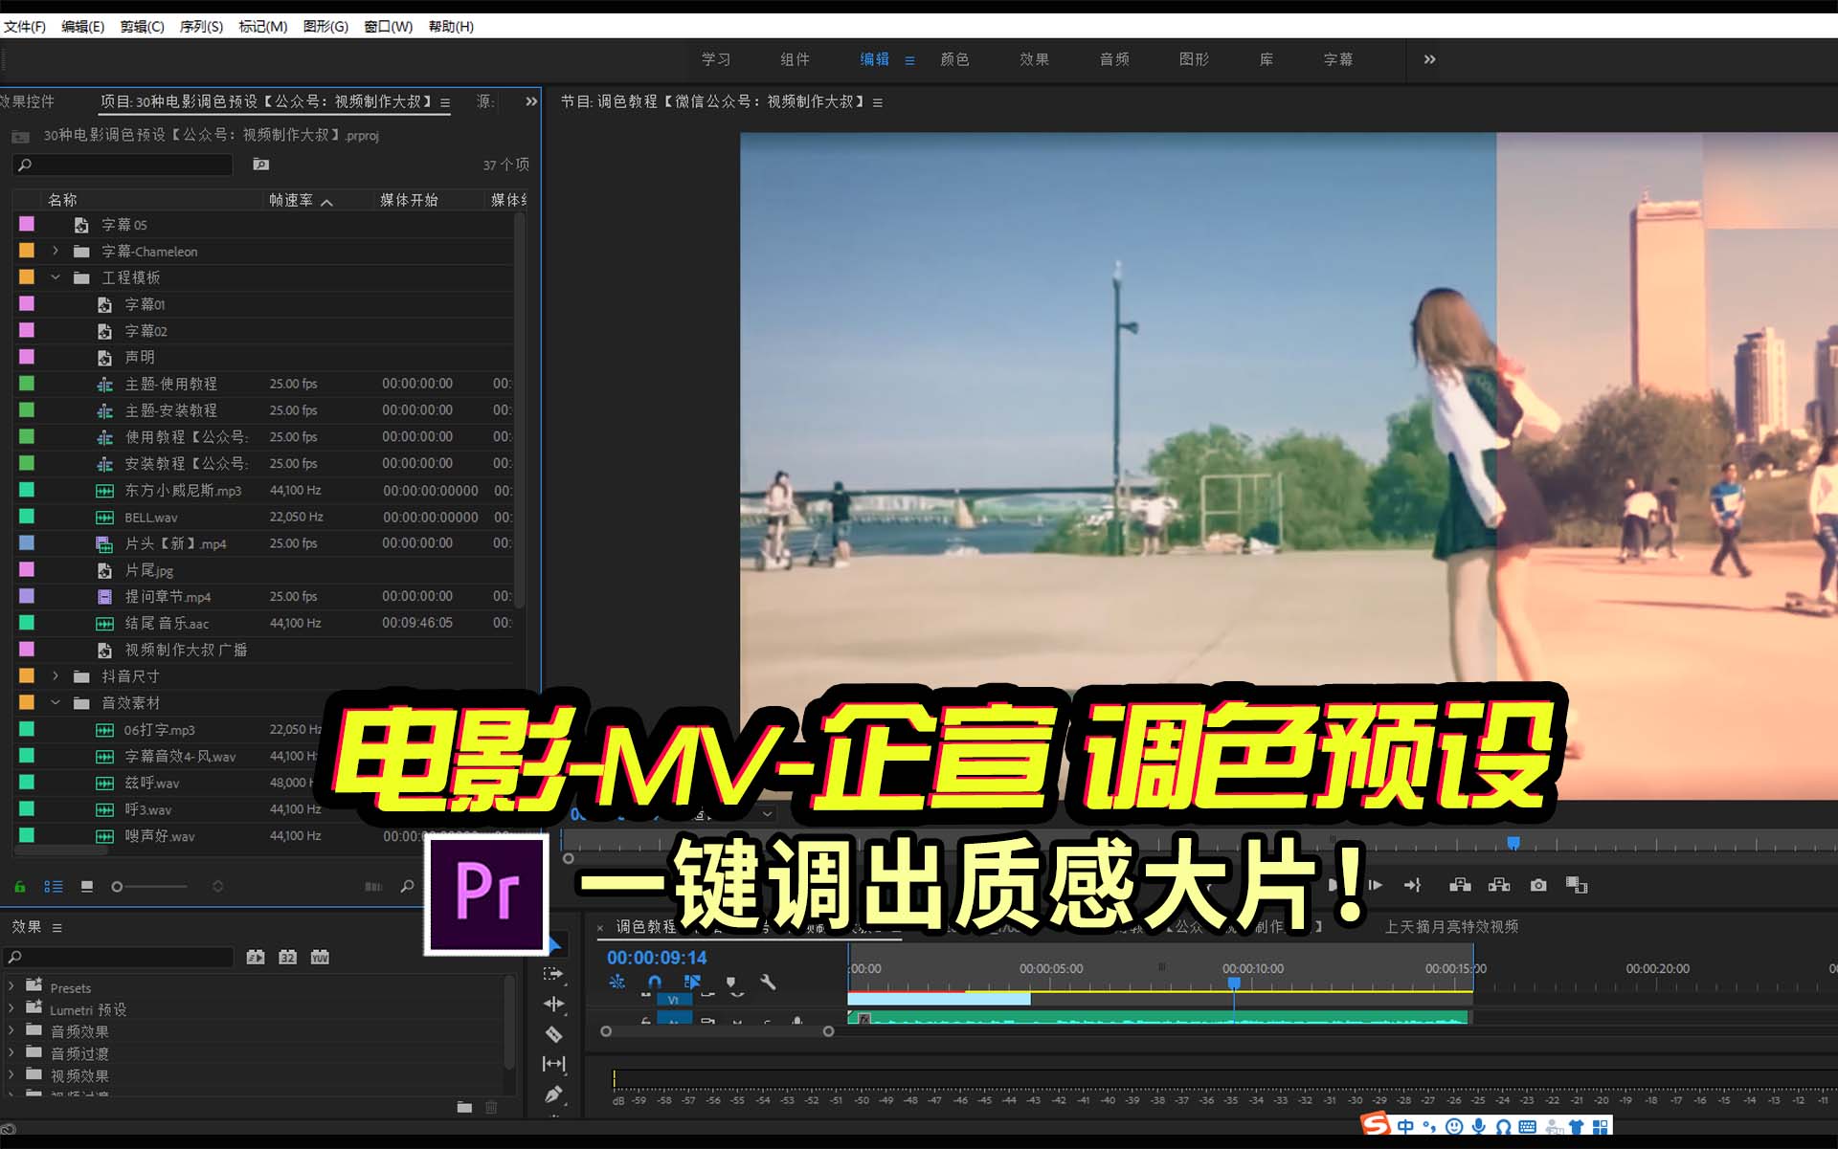
Task: Toggle timeline snapping magnet
Action: (x=654, y=982)
